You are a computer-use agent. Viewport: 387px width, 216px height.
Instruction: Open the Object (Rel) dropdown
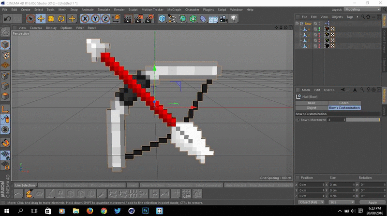point(311,202)
